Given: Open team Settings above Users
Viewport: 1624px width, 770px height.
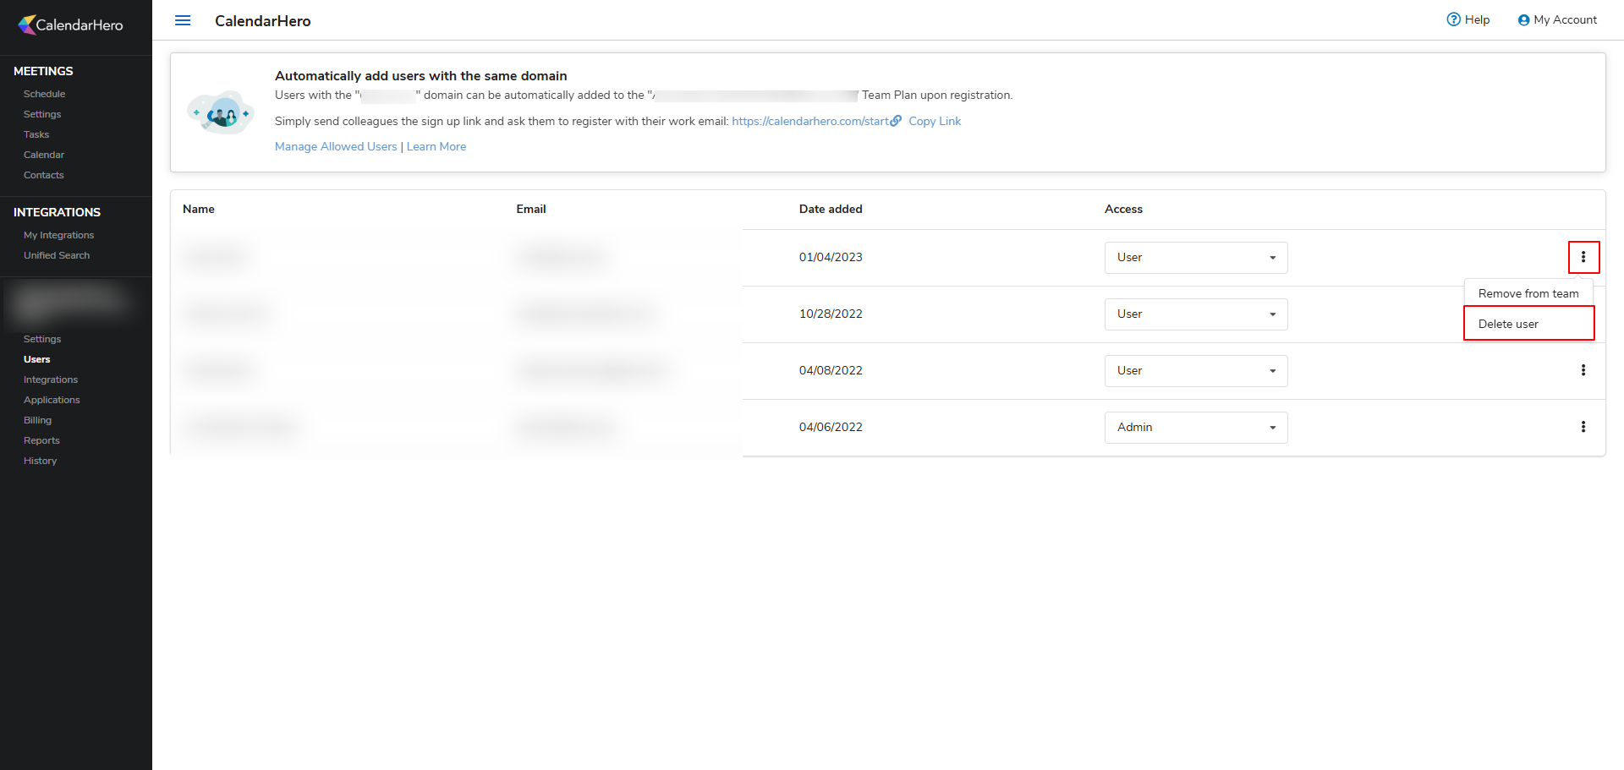Looking at the screenshot, I should pyautogui.click(x=42, y=339).
